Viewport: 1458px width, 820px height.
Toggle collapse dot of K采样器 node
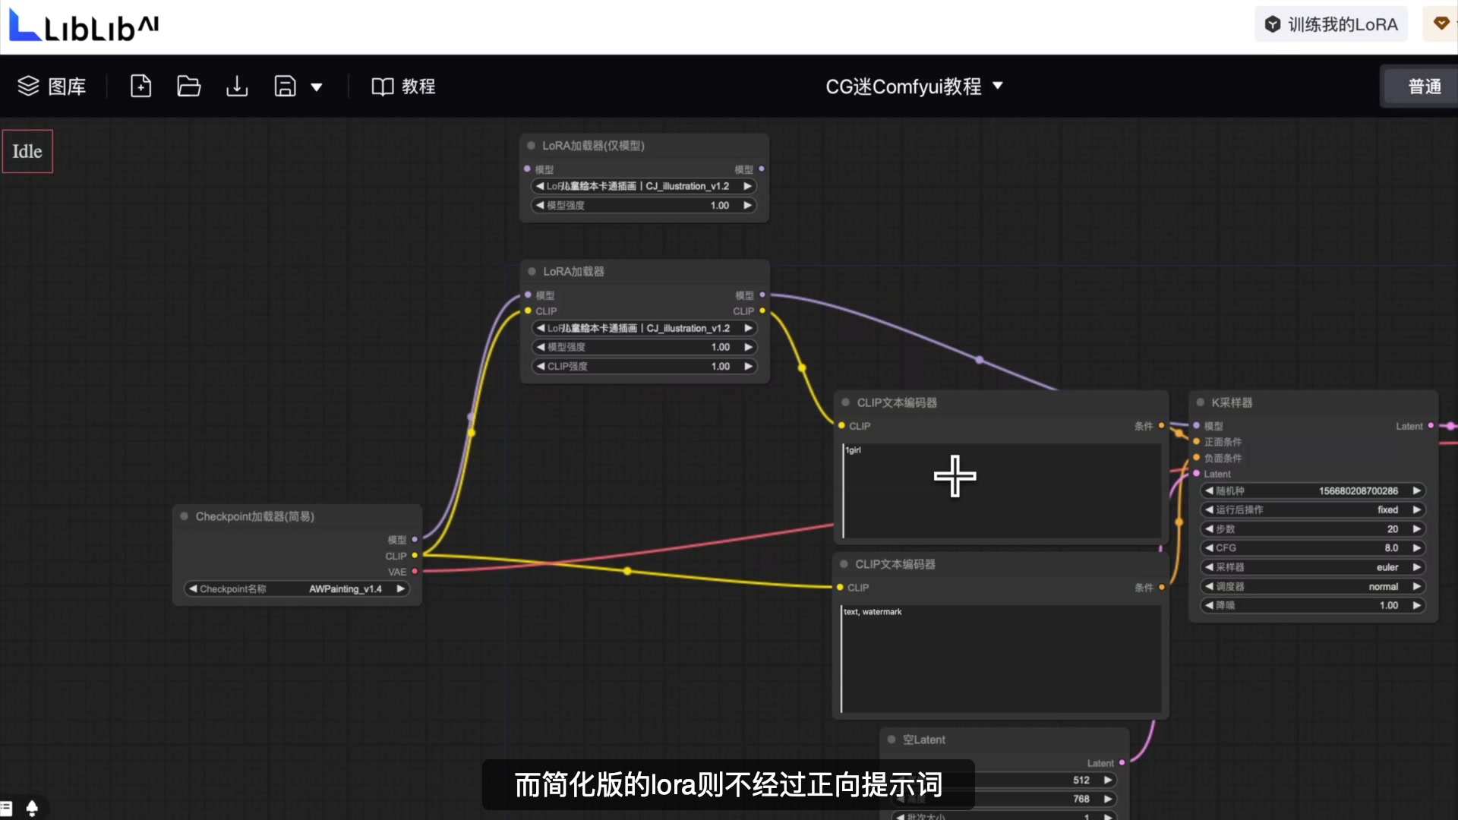[1201, 402]
